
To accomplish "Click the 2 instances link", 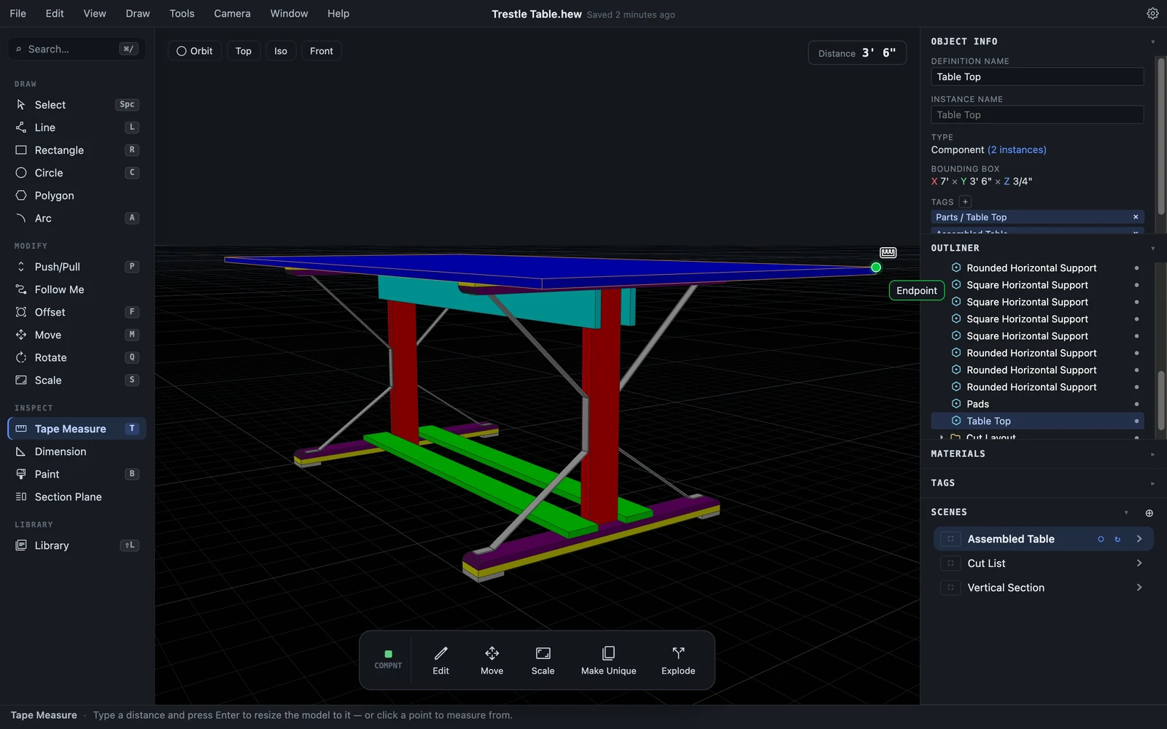I will [x=1017, y=149].
